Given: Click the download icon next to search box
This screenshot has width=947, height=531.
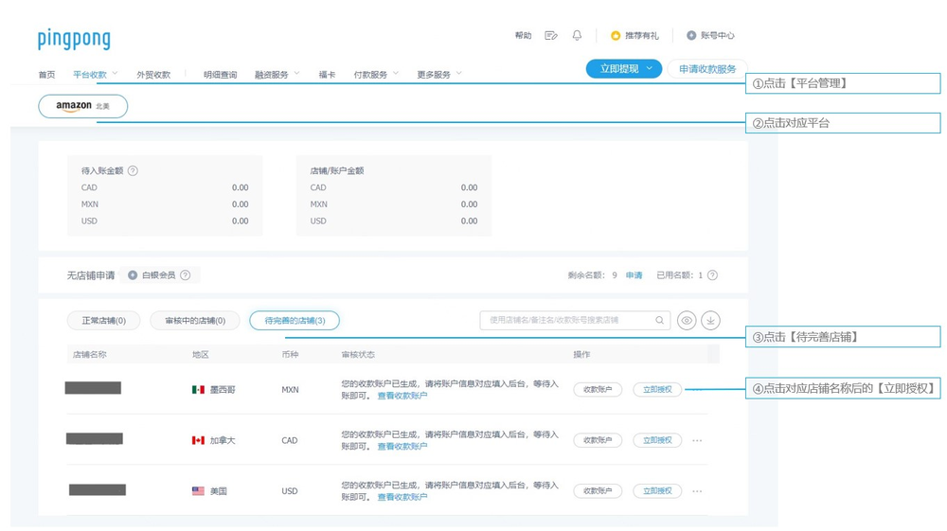Looking at the screenshot, I should tap(710, 321).
